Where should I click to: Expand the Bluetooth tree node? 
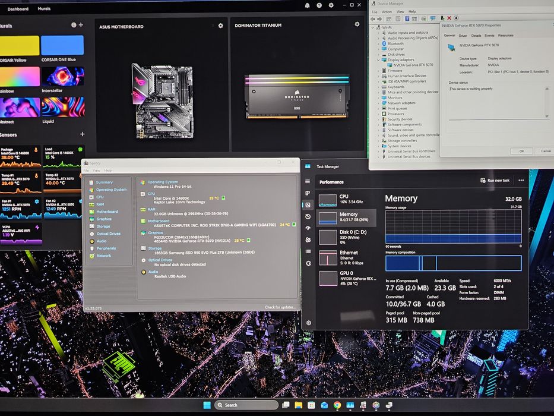point(378,43)
